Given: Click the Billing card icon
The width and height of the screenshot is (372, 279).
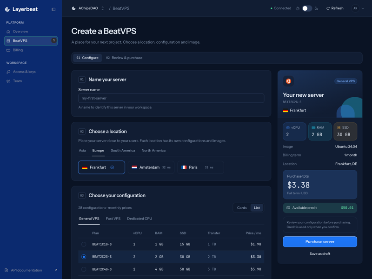Looking at the screenshot, I should [x=8, y=50].
